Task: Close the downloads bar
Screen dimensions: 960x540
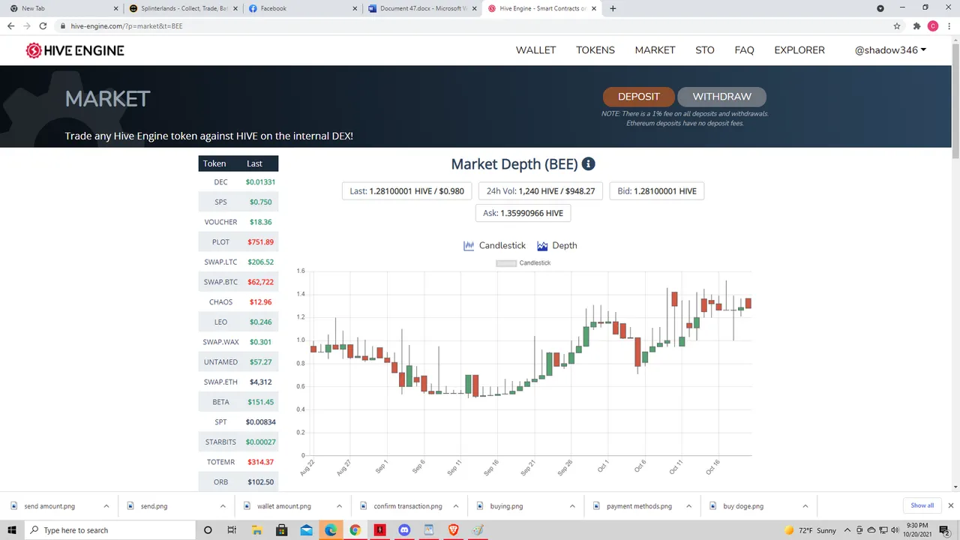Action: pos(951,505)
